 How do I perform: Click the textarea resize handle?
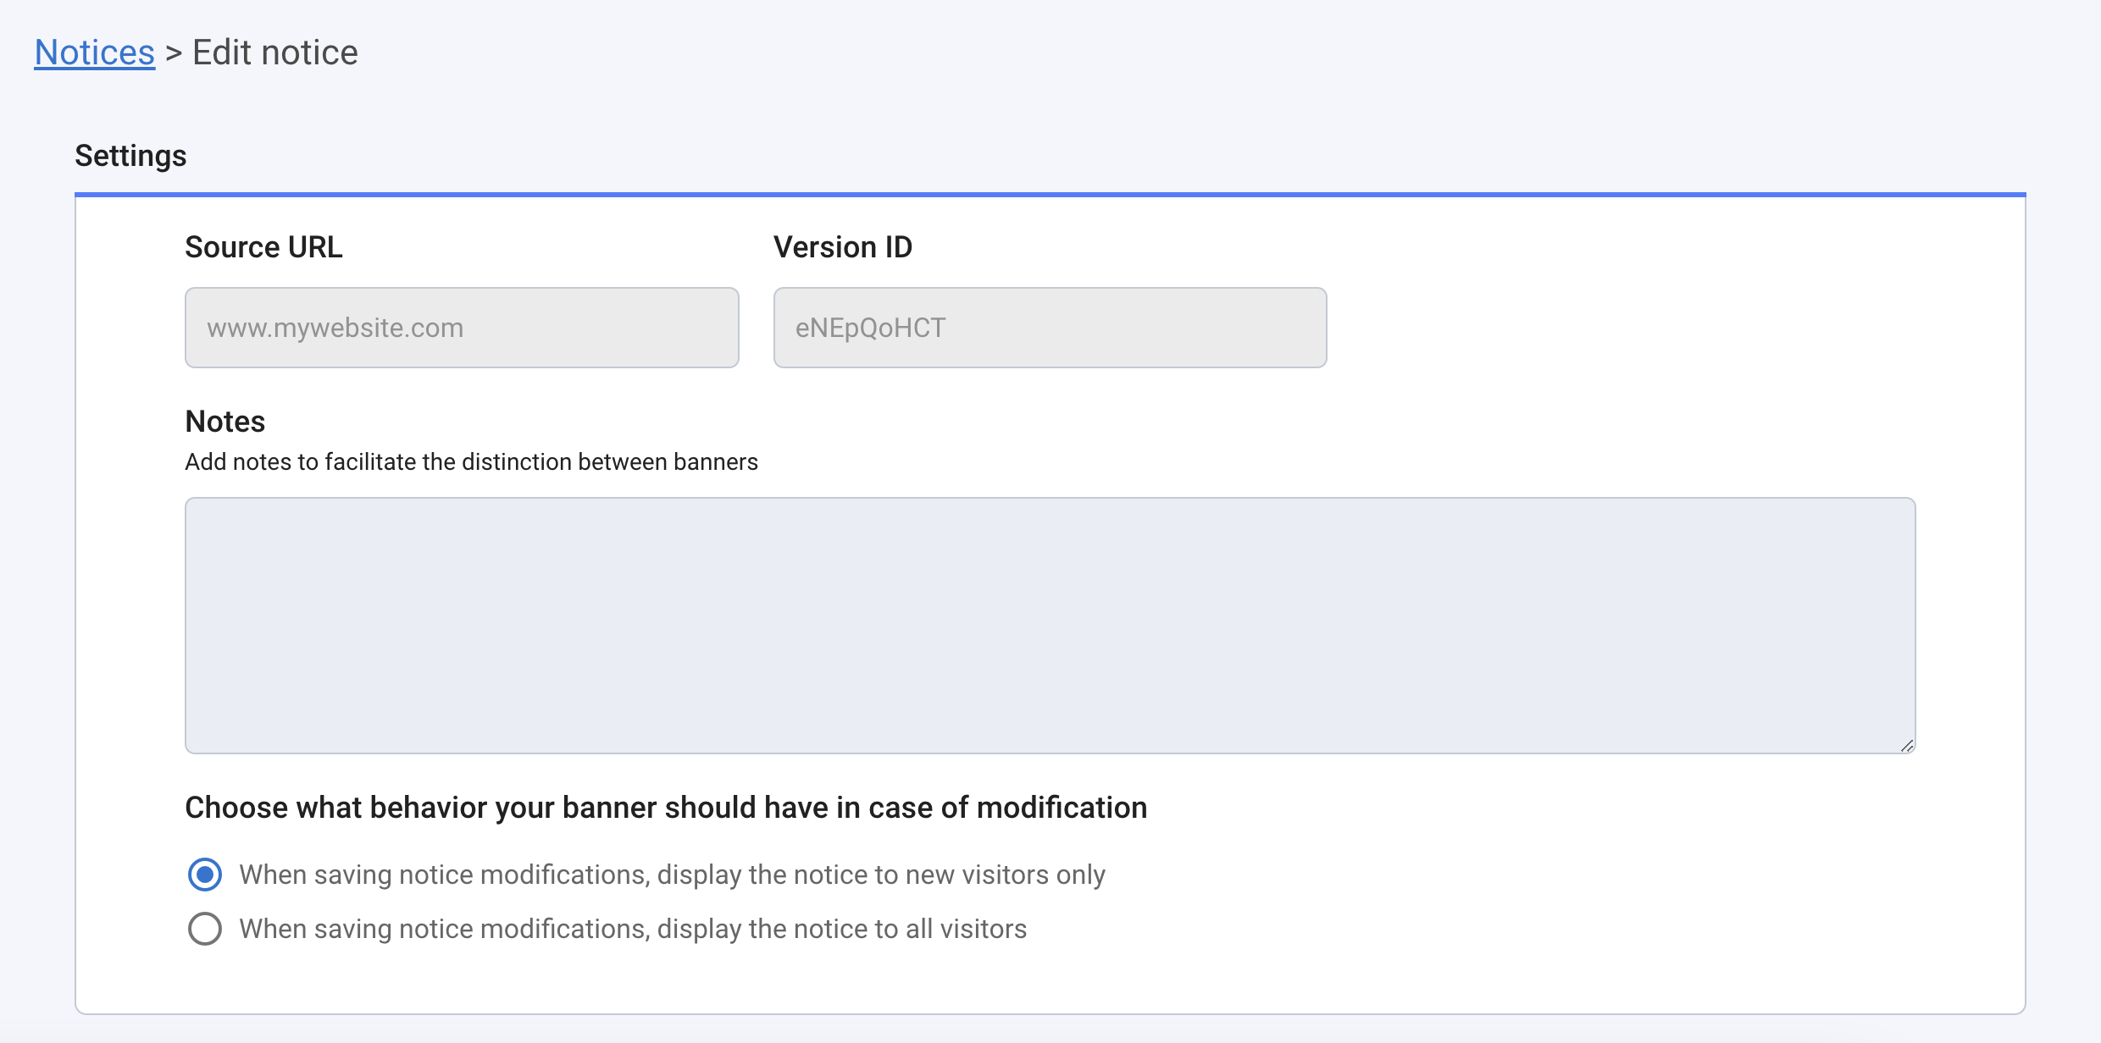point(1908,745)
